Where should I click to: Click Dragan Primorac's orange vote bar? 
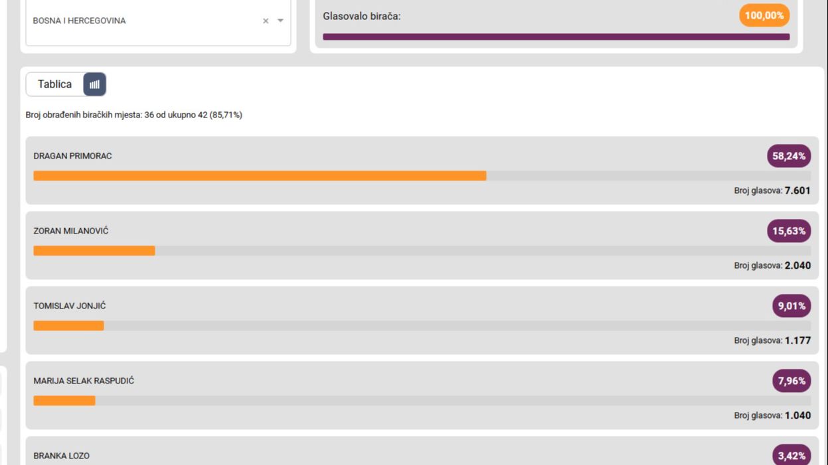coord(260,176)
